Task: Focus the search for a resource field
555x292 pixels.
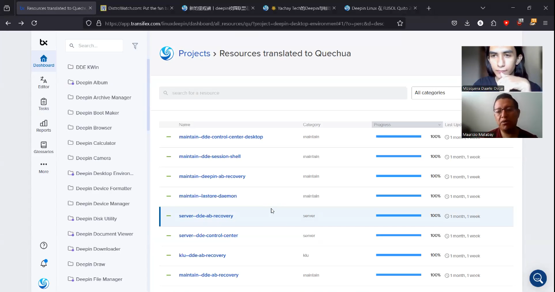Action: pos(283,93)
